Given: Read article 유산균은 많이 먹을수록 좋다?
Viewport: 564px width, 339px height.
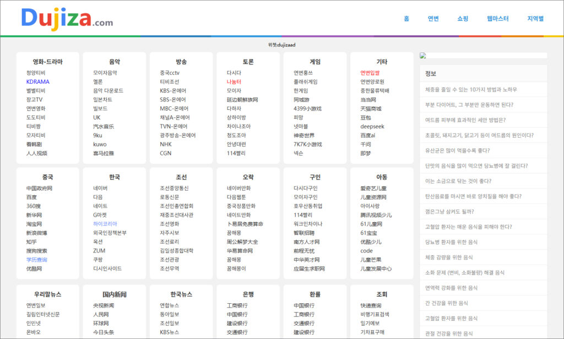Looking at the screenshot, I should pos(457,150).
